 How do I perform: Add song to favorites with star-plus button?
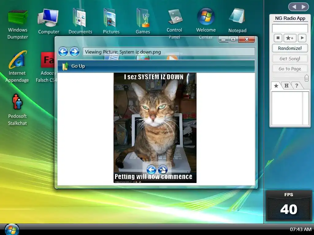(289, 38)
